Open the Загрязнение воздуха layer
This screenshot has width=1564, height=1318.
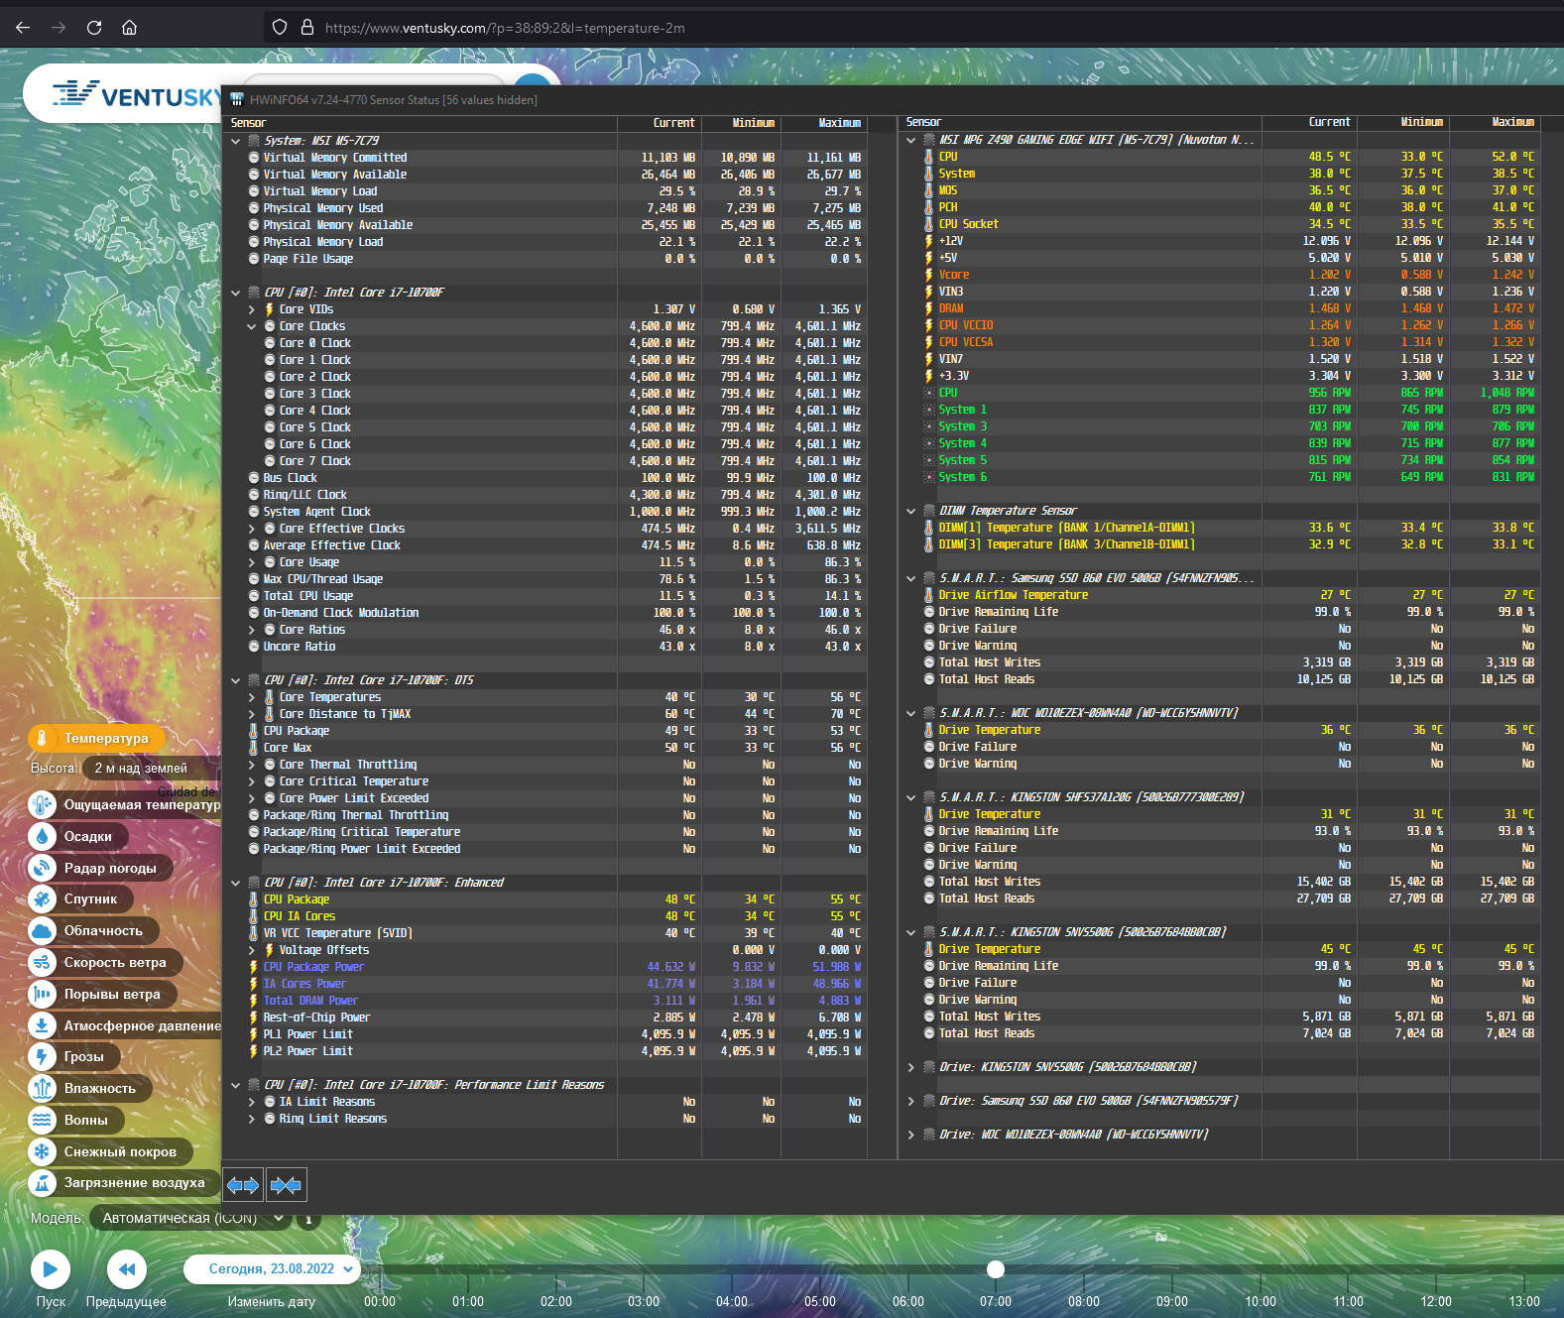pyautogui.click(x=124, y=1182)
